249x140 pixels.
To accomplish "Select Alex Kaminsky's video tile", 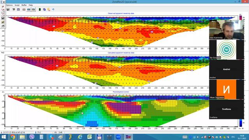I will tap(226, 30).
